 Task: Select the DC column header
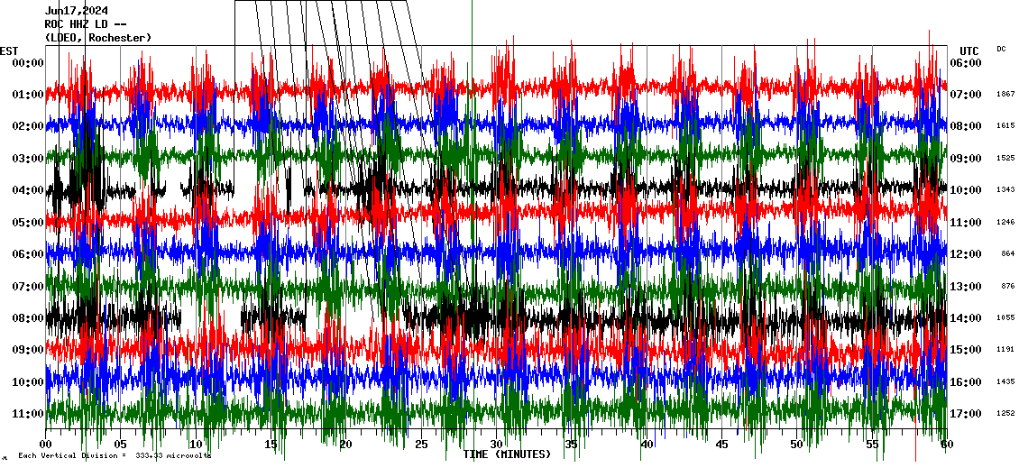tap(1001, 49)
